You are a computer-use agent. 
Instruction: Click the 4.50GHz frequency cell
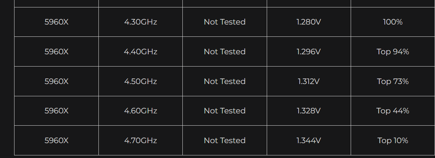point(140,81)
